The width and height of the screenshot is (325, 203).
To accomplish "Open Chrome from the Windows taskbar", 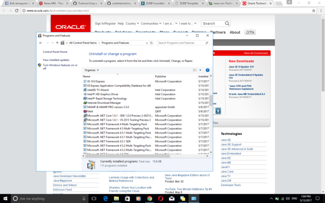I will 150,198.
